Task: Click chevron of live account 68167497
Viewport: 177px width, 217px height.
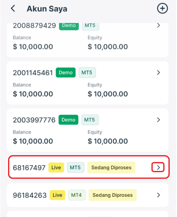Action: (x=158, y=167)
